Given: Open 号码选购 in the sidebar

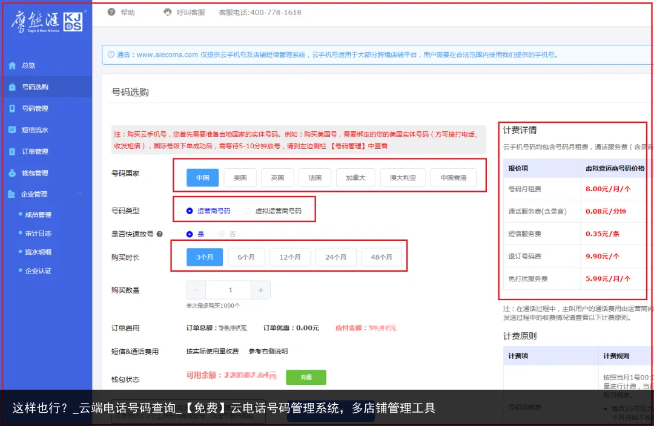Looking at the screenshot, I should tap(46, 87).
